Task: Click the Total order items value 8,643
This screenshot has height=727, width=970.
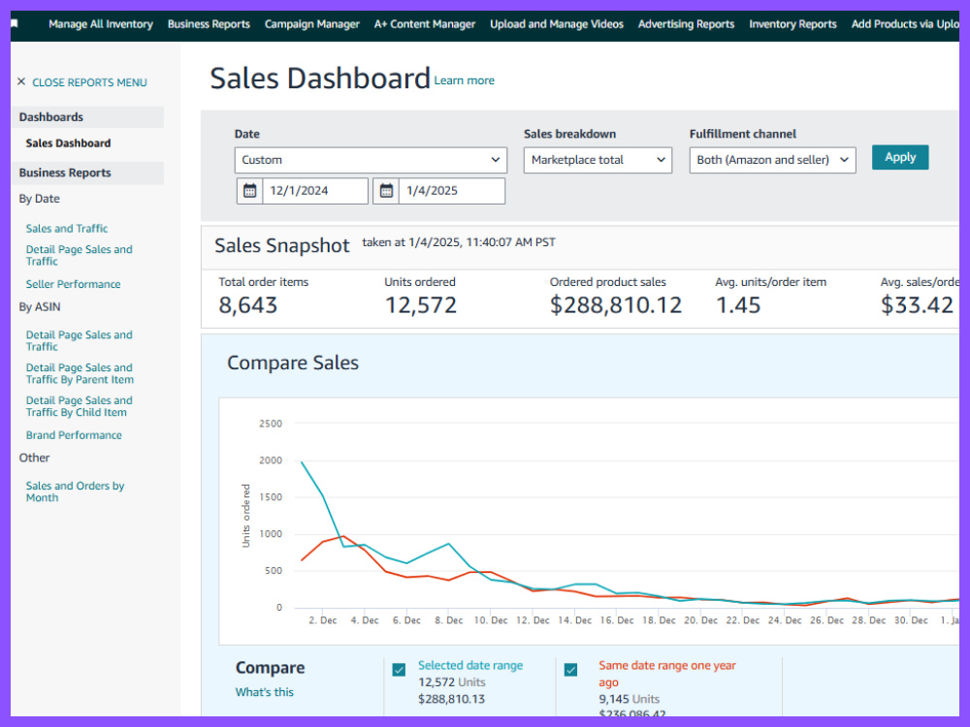Action: pyautogui.click(x=248, y=304)
